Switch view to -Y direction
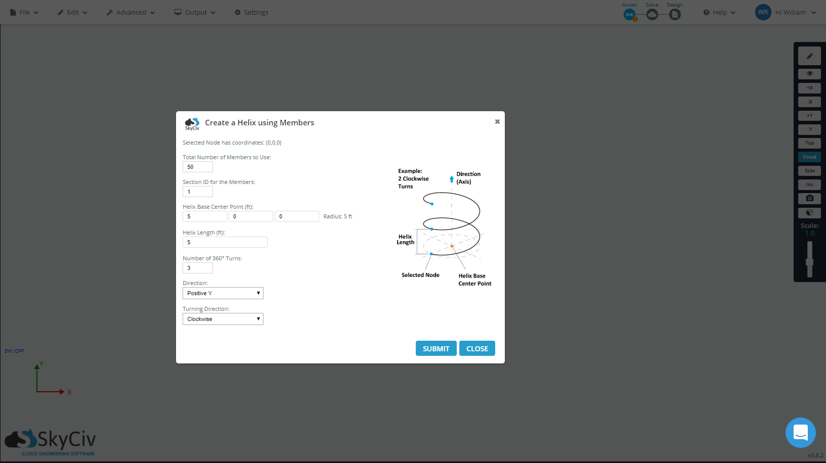826x463 pixels. click(809, 129)
